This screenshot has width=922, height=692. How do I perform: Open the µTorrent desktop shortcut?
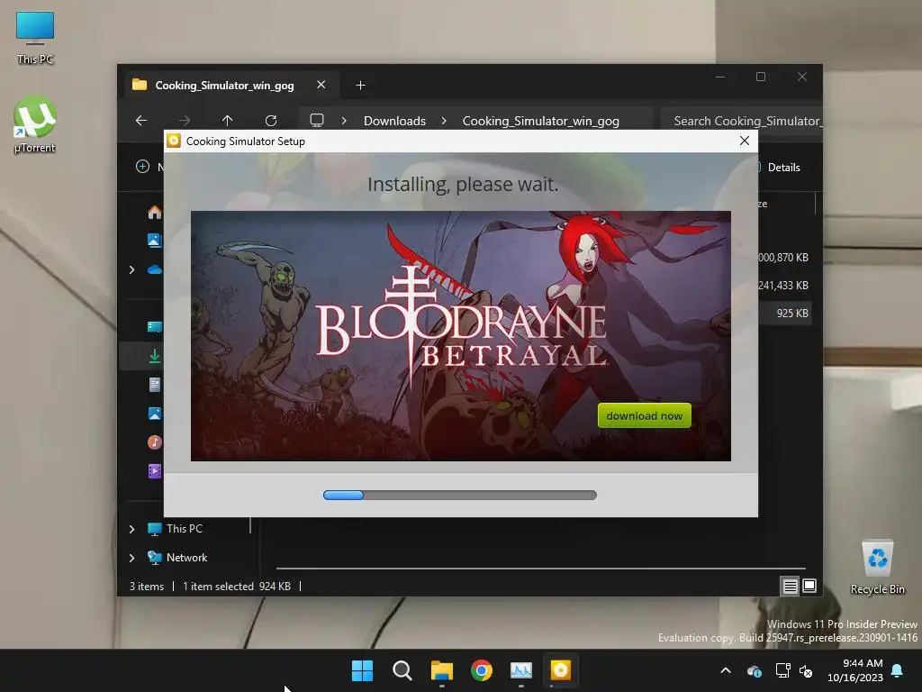pos(35,124)
